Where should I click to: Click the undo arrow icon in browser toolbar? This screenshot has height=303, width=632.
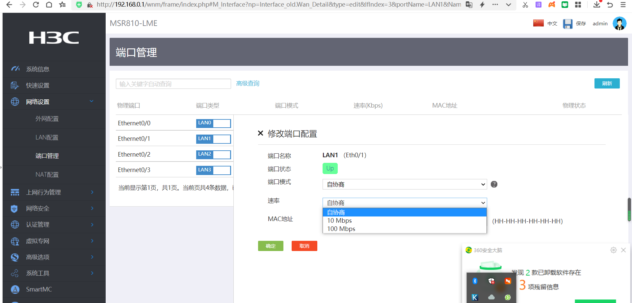[x=610, y=5]
